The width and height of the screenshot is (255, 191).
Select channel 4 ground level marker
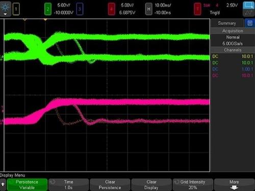(2, 121)
